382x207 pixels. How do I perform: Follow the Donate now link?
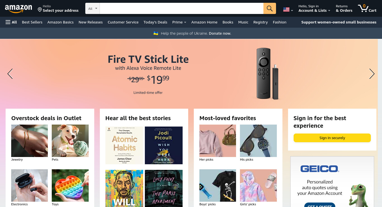[220, 33]
